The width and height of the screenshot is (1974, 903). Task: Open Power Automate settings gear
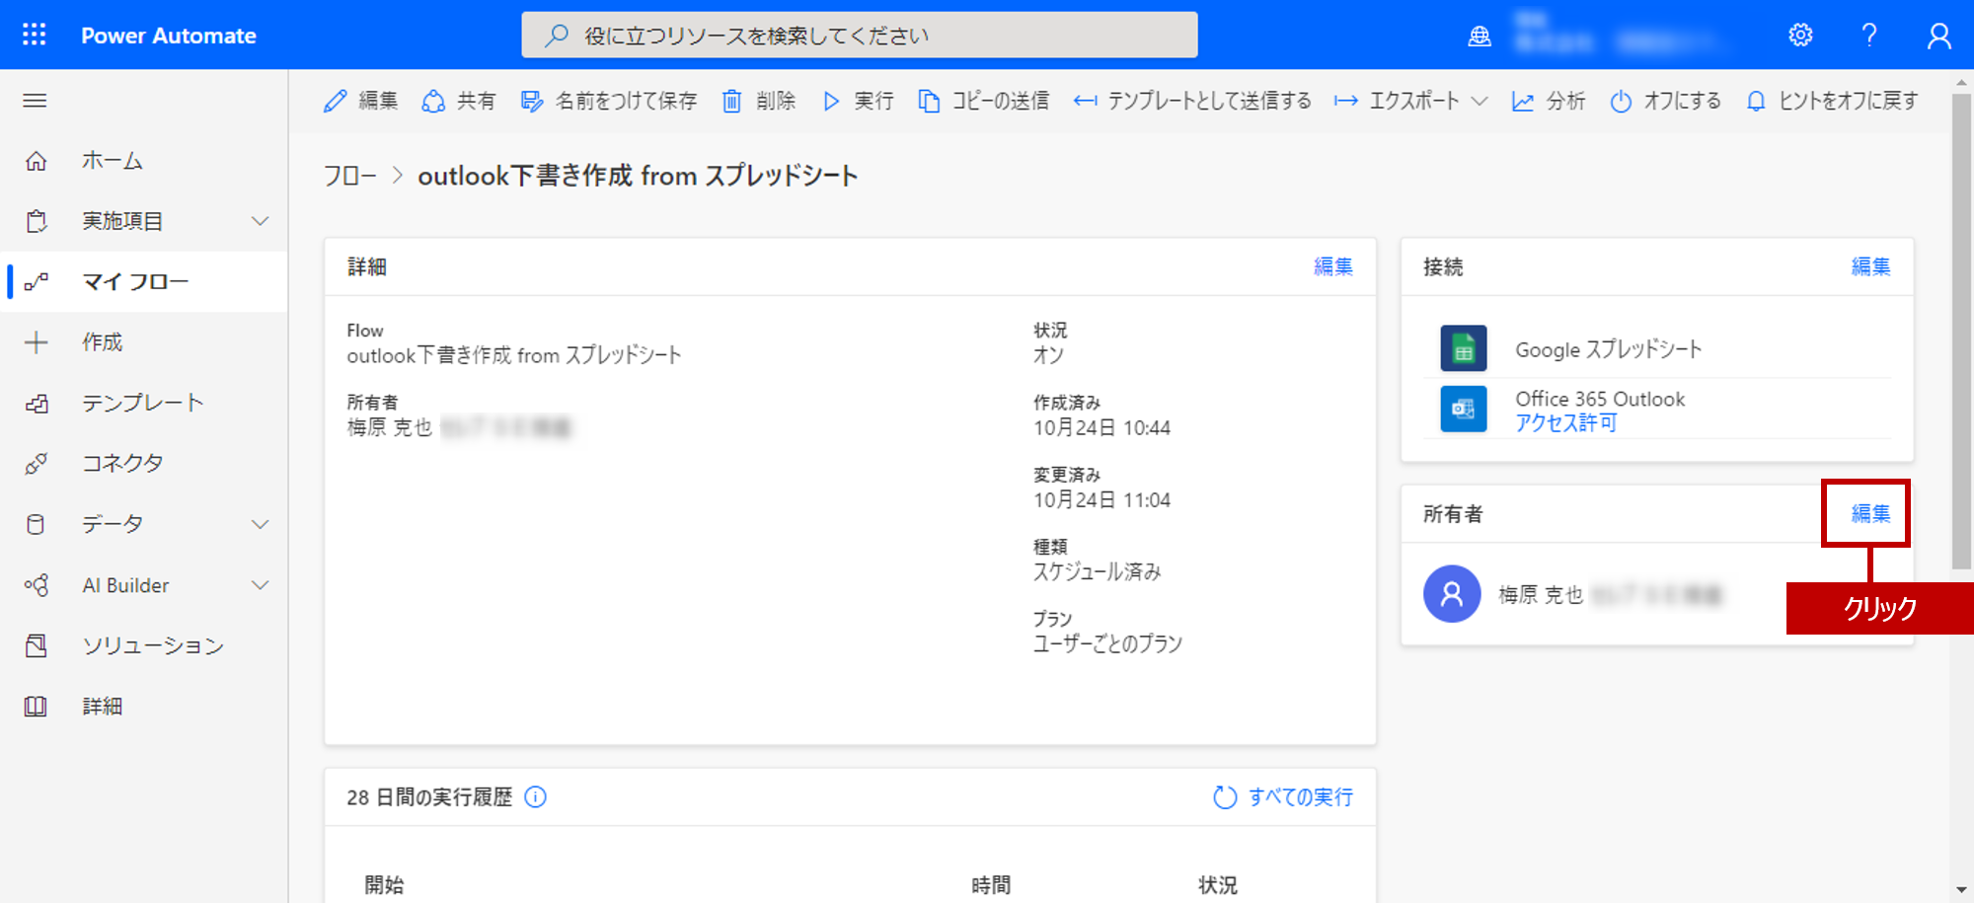(1801, 35)
